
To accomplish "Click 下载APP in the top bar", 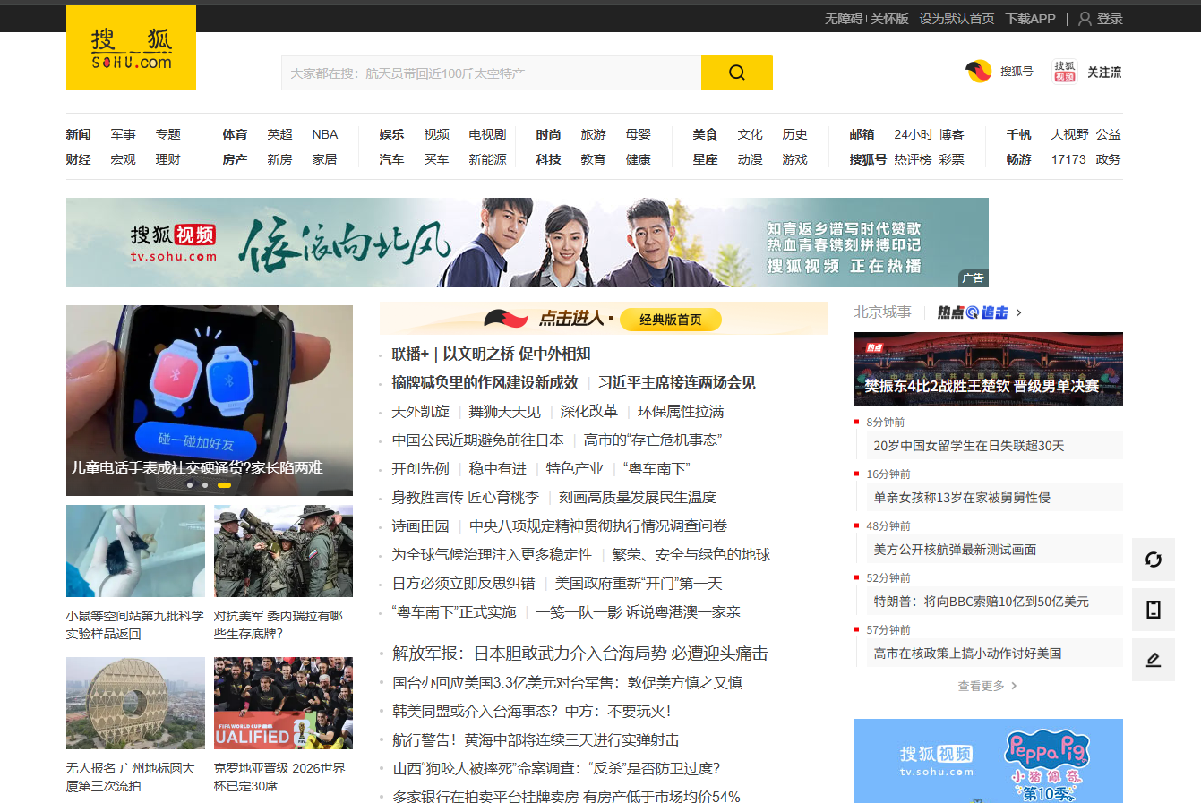I will point(1030,19).
